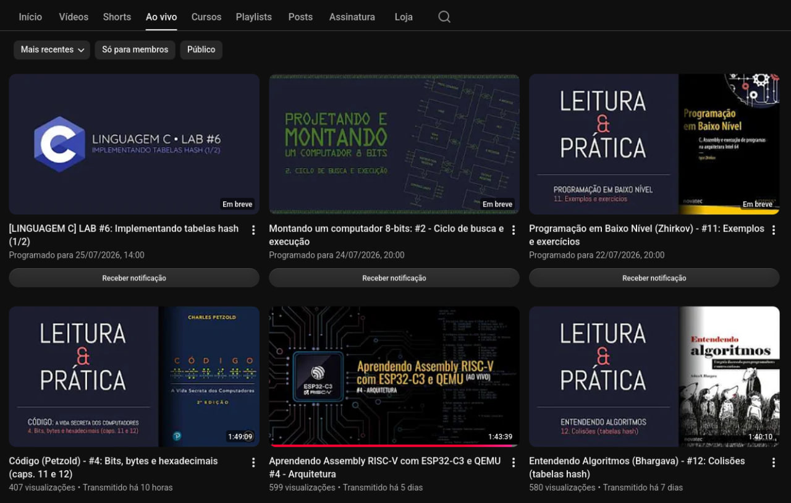The image size is (791, 503).
Task: Click '580 visualizações • Transmitido há 7 dias'
Action: click(606, 488)
